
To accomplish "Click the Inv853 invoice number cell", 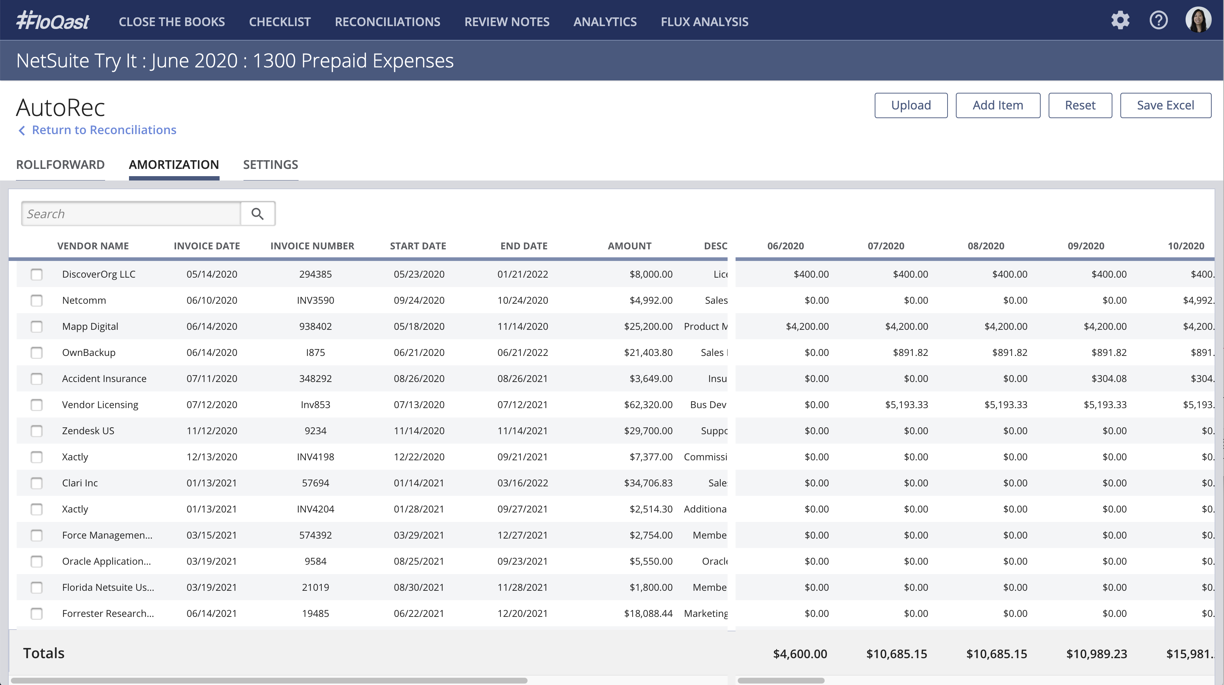I will (x=316, y=405).
